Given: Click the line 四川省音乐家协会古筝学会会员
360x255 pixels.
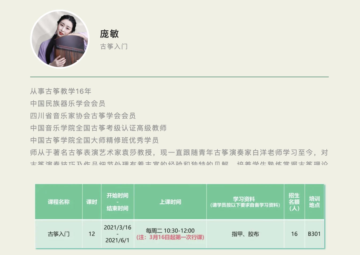Looking at the screenshot, I should [x=83, y=116].
